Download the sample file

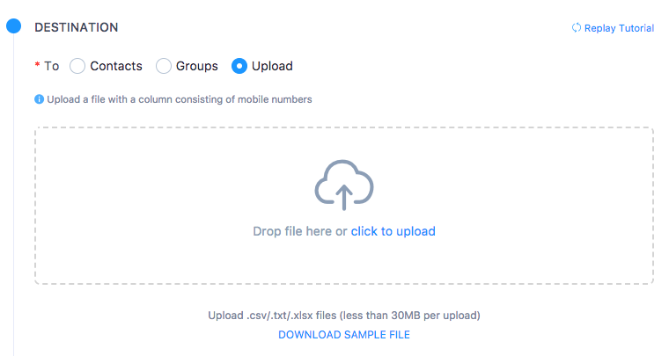(344, 335)
